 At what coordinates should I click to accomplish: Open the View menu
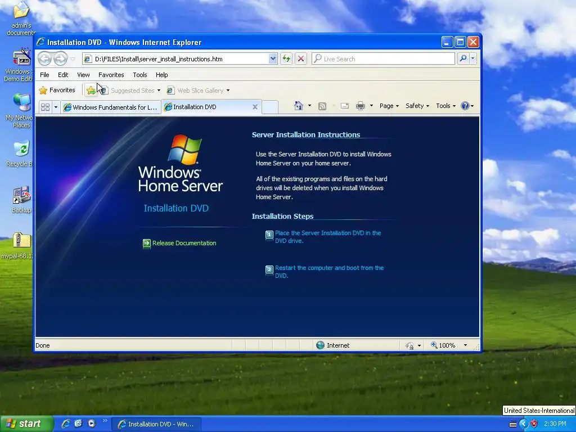83,75
